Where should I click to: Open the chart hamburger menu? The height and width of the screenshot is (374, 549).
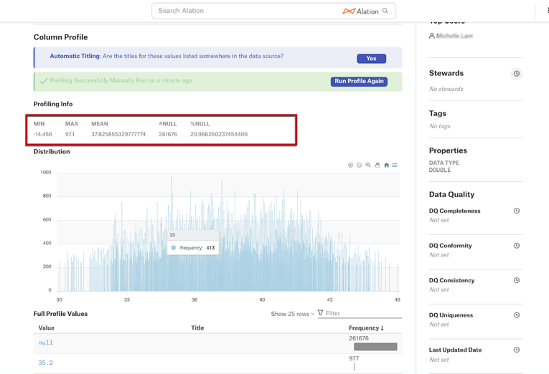[395, 165]
